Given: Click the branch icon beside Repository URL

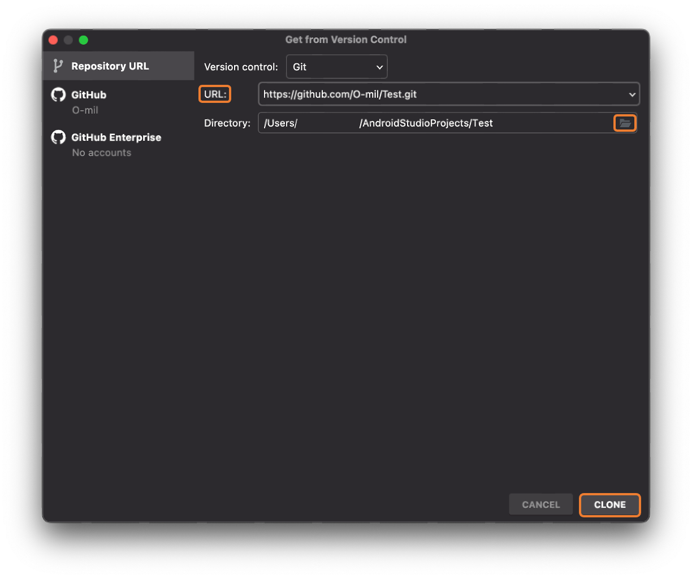Looking at the screenshot, I should point(58,66).
